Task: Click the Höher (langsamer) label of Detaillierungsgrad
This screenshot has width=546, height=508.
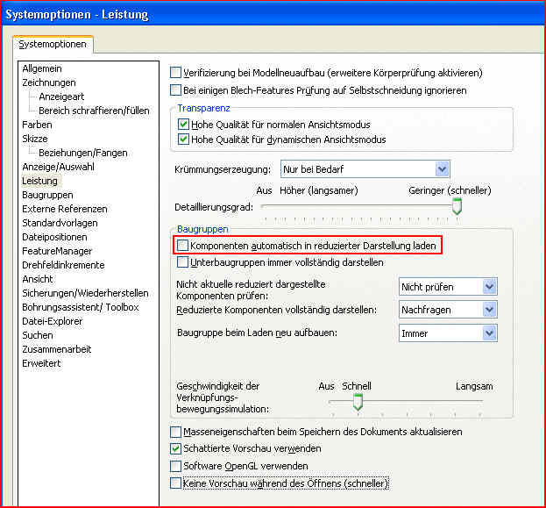Action: (319, 190)
